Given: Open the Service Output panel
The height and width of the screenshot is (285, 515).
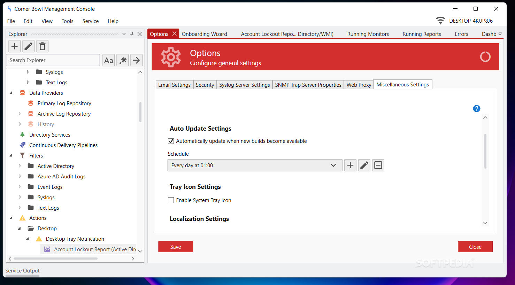Looking at the screenshot, I should point(22,271).
